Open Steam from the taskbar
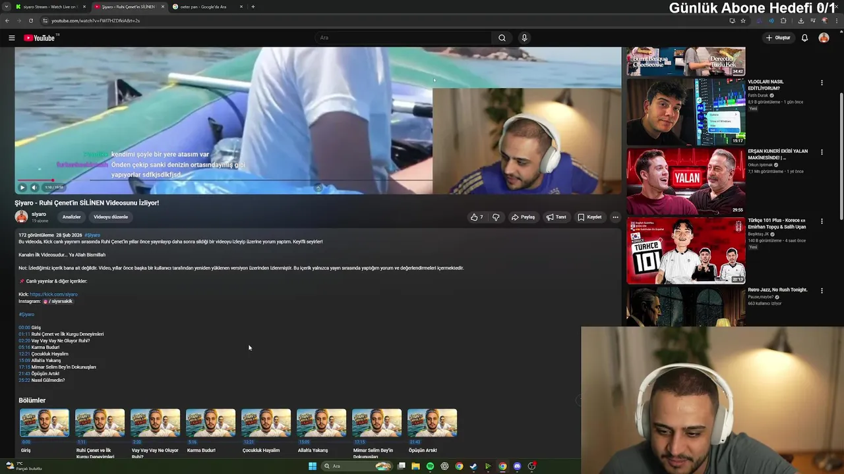Viewport: 844px width, 474px height. 473,466
